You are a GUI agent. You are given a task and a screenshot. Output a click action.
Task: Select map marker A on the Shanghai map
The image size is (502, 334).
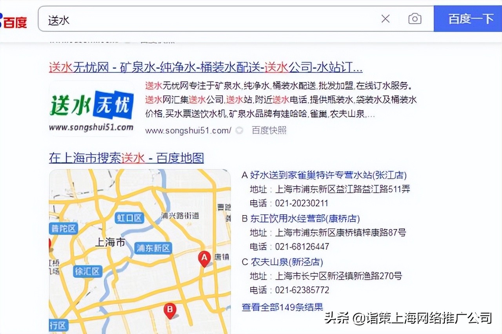[x=204, y=257]
